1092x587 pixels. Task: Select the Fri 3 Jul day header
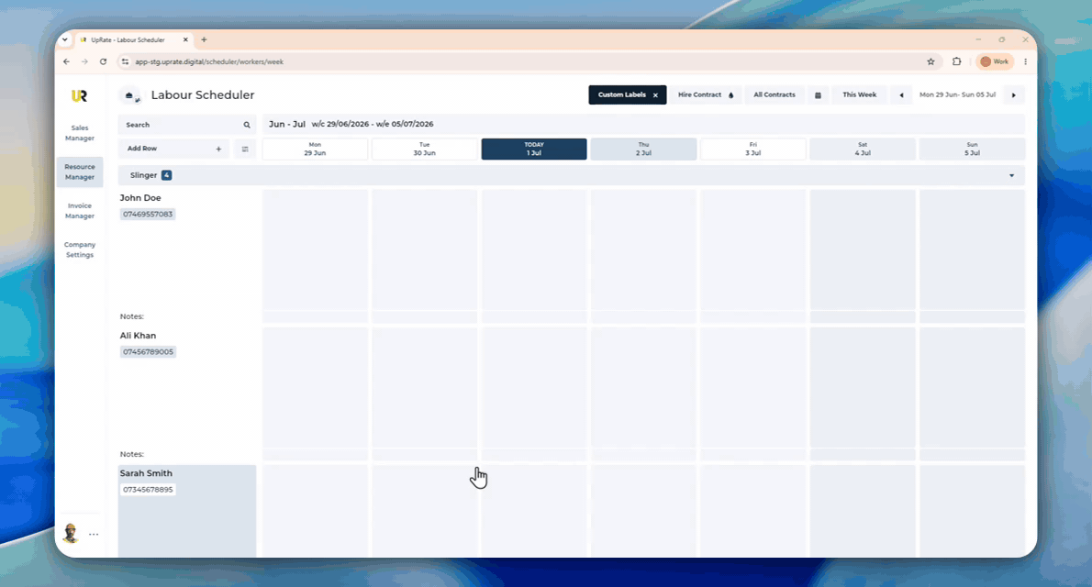click(x=752, y=149)
